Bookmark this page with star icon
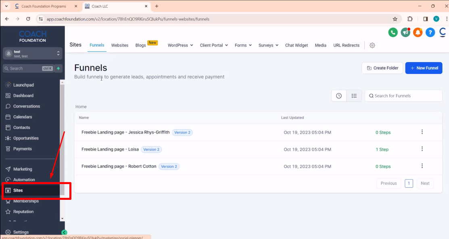449x239 pixels. point(395,19)
